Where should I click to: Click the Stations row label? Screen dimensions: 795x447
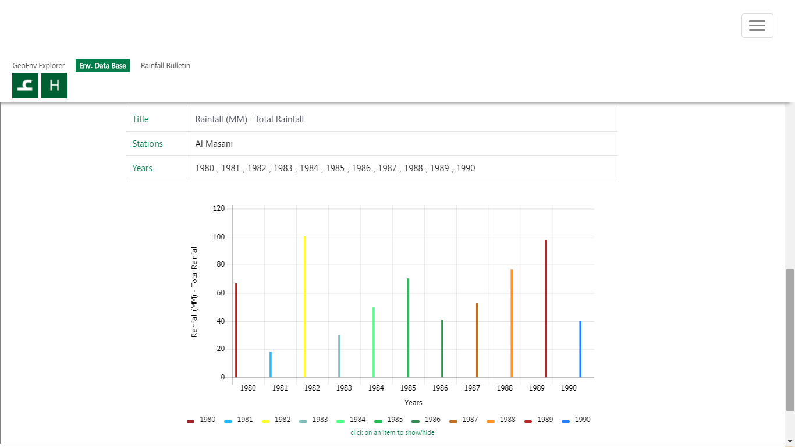[147, 144]
